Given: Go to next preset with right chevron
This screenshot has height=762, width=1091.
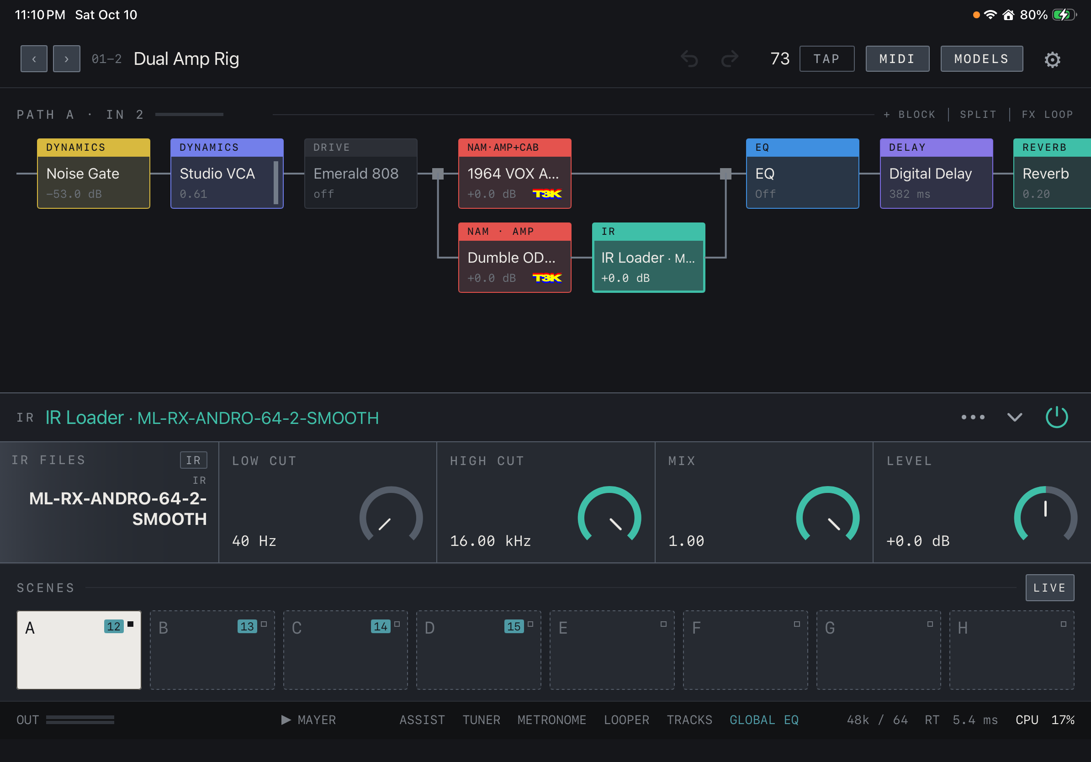Looking at the screenshot, I should click(x=67, y=59).
